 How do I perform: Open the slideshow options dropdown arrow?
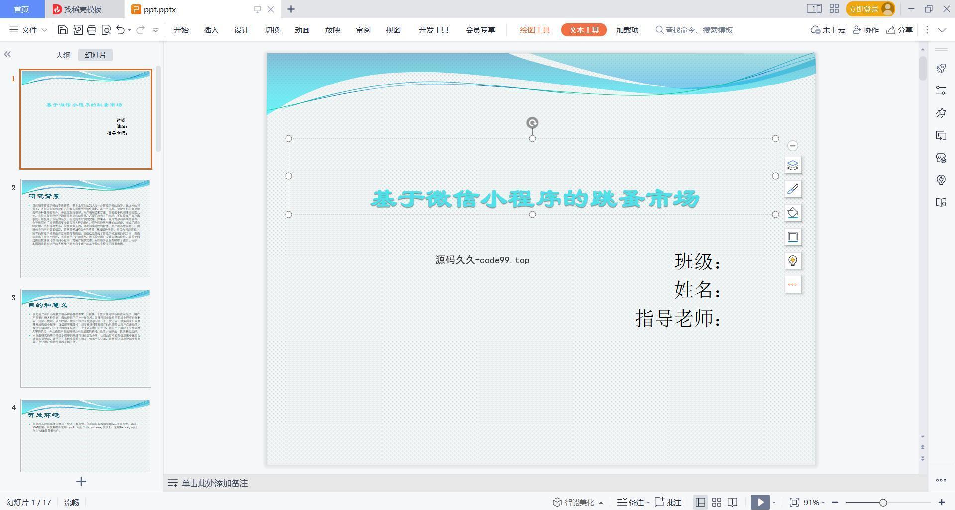click(774, 502)
